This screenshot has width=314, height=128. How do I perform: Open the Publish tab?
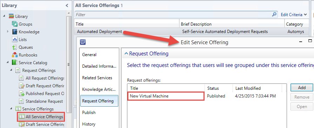click(89, 112)
